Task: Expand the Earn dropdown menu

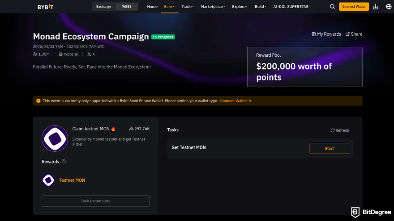Action: [169, 7]
